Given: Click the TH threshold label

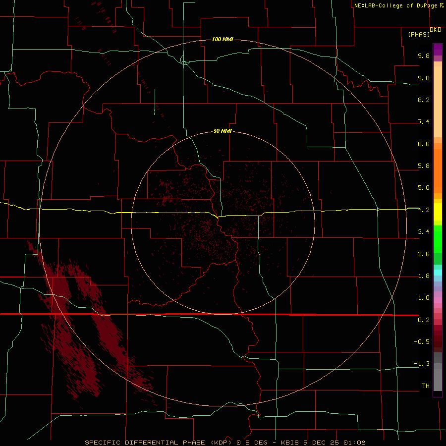Looking at the screenshot, I should [x=426, y=386].
